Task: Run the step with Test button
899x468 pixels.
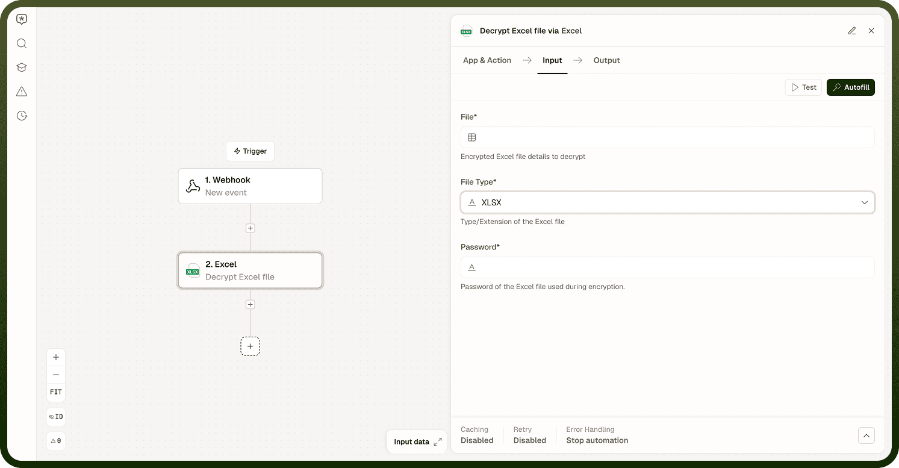Action: pyautogui.click(x=804, y=87)
